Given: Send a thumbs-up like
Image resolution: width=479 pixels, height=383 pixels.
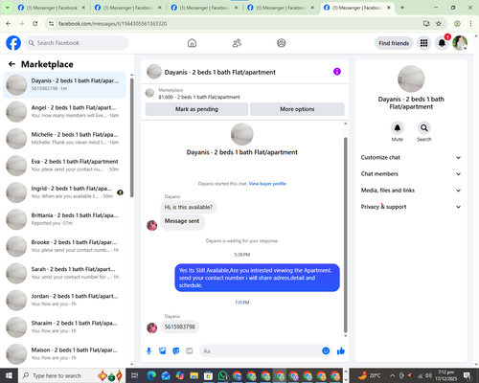Looking at the screenshot, I should click(x=341, y=351).
